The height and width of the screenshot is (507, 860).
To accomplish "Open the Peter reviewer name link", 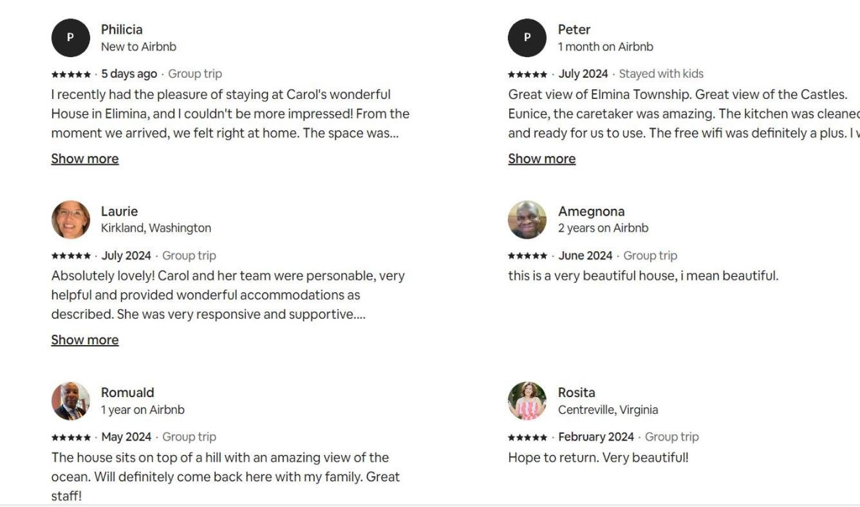I will click(x=574, y=30).
